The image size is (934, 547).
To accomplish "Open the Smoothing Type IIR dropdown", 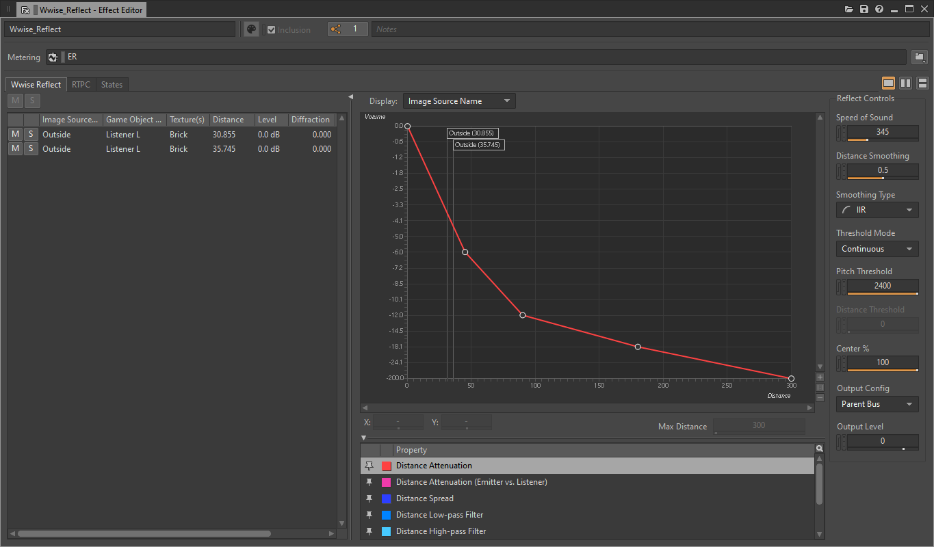I will coord(877,210).
